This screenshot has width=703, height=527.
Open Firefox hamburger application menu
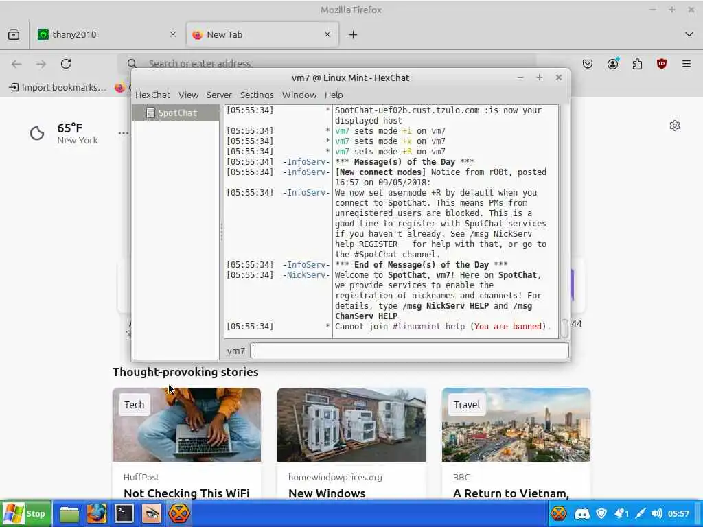[687, 64]
